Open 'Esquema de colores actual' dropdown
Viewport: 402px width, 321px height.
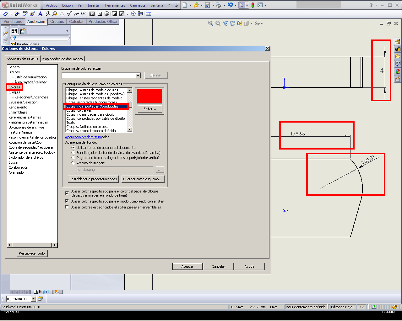tap(138, 76)
